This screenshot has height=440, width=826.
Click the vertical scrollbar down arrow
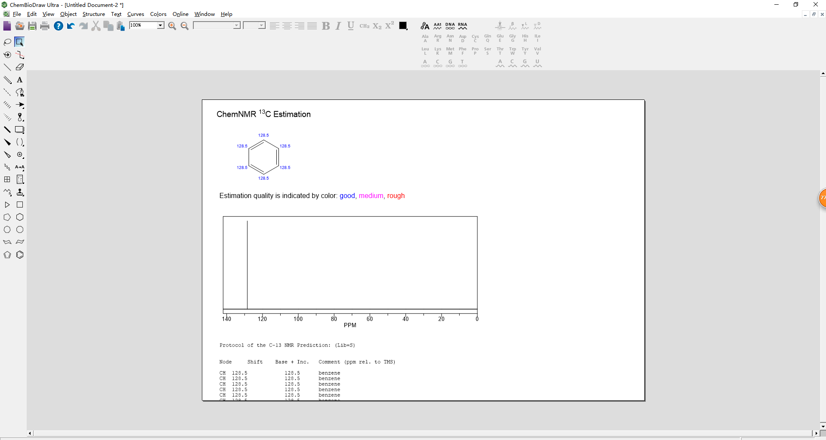click(x=823, y=426)
